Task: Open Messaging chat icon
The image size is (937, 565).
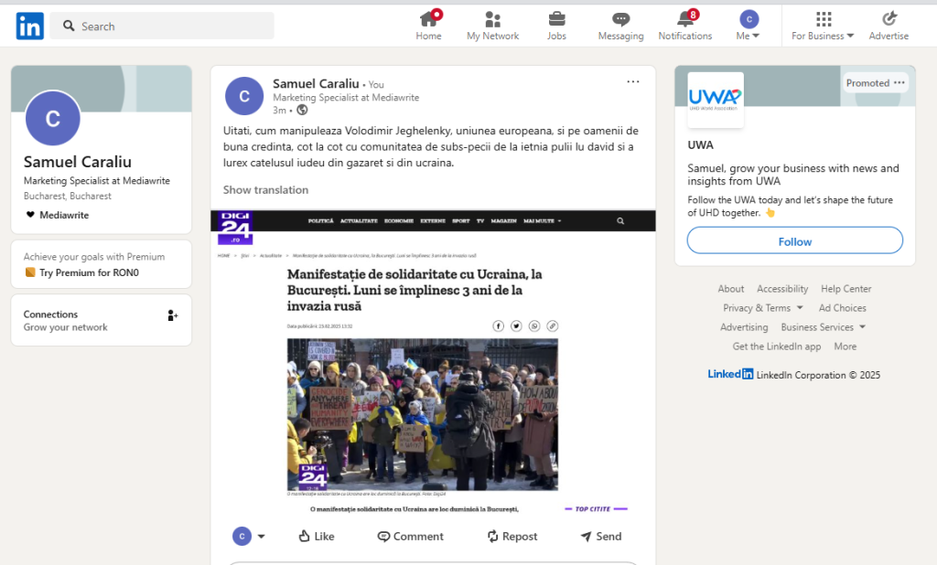Action: click(x=621, y=19)
